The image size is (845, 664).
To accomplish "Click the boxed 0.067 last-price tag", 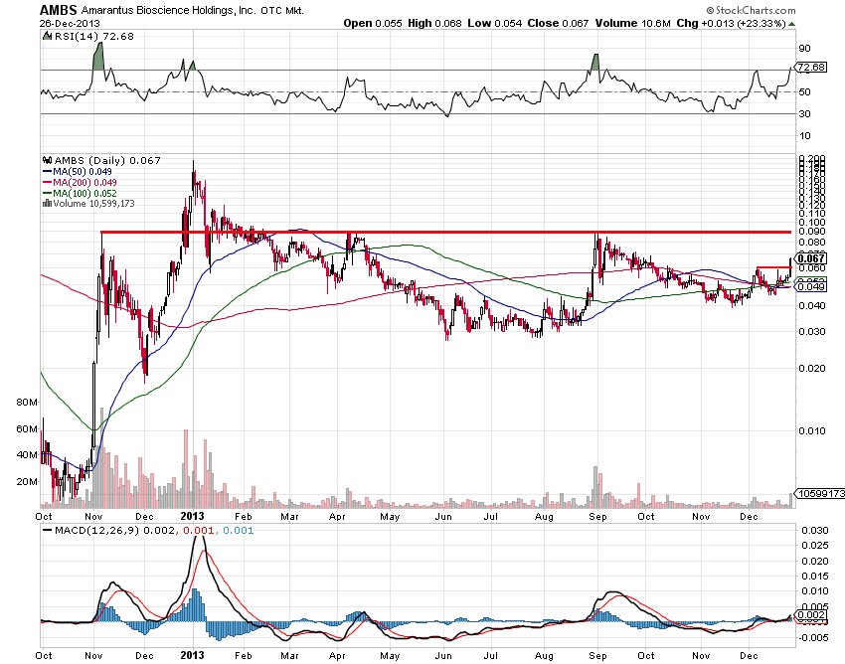I will tap(811, 259).
